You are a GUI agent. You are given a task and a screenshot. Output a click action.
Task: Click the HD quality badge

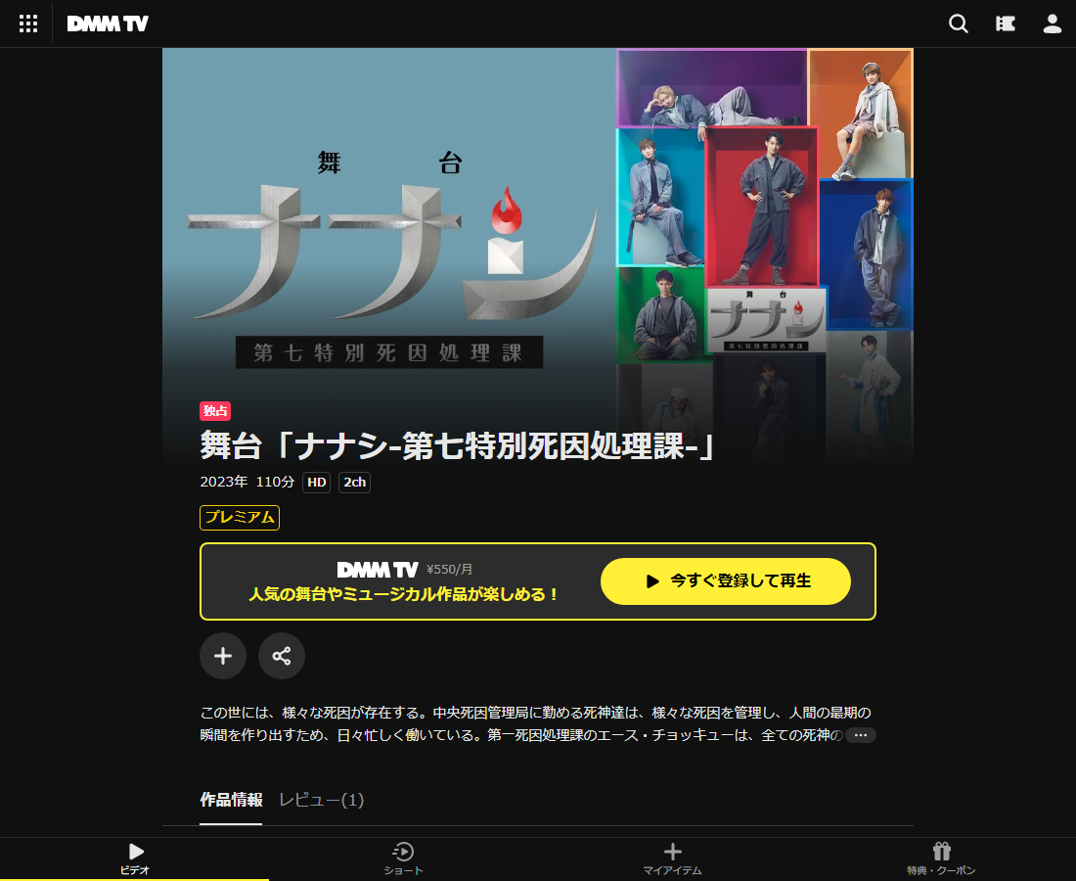(316, 482)
